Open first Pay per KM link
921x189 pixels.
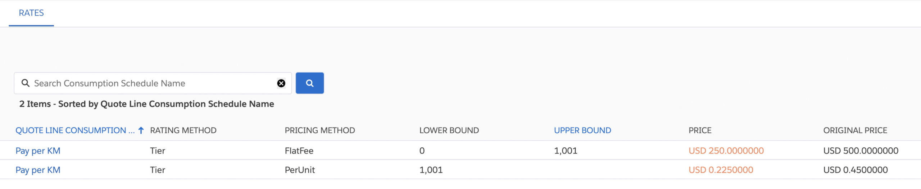tap(38, 151)
